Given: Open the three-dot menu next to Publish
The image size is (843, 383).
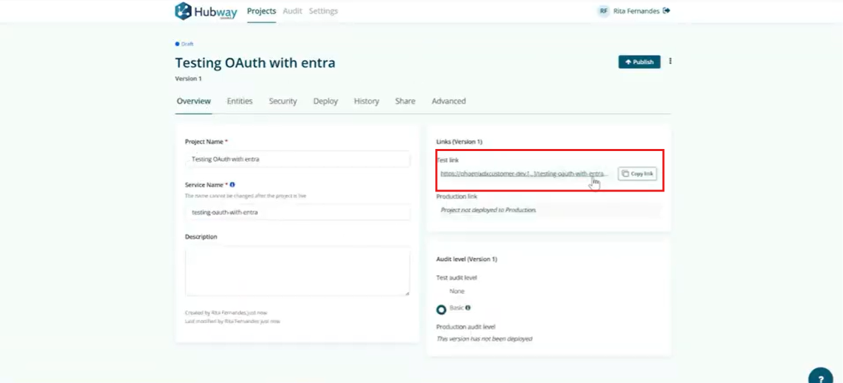Looking at the screenshot, I should click(670, 61).
